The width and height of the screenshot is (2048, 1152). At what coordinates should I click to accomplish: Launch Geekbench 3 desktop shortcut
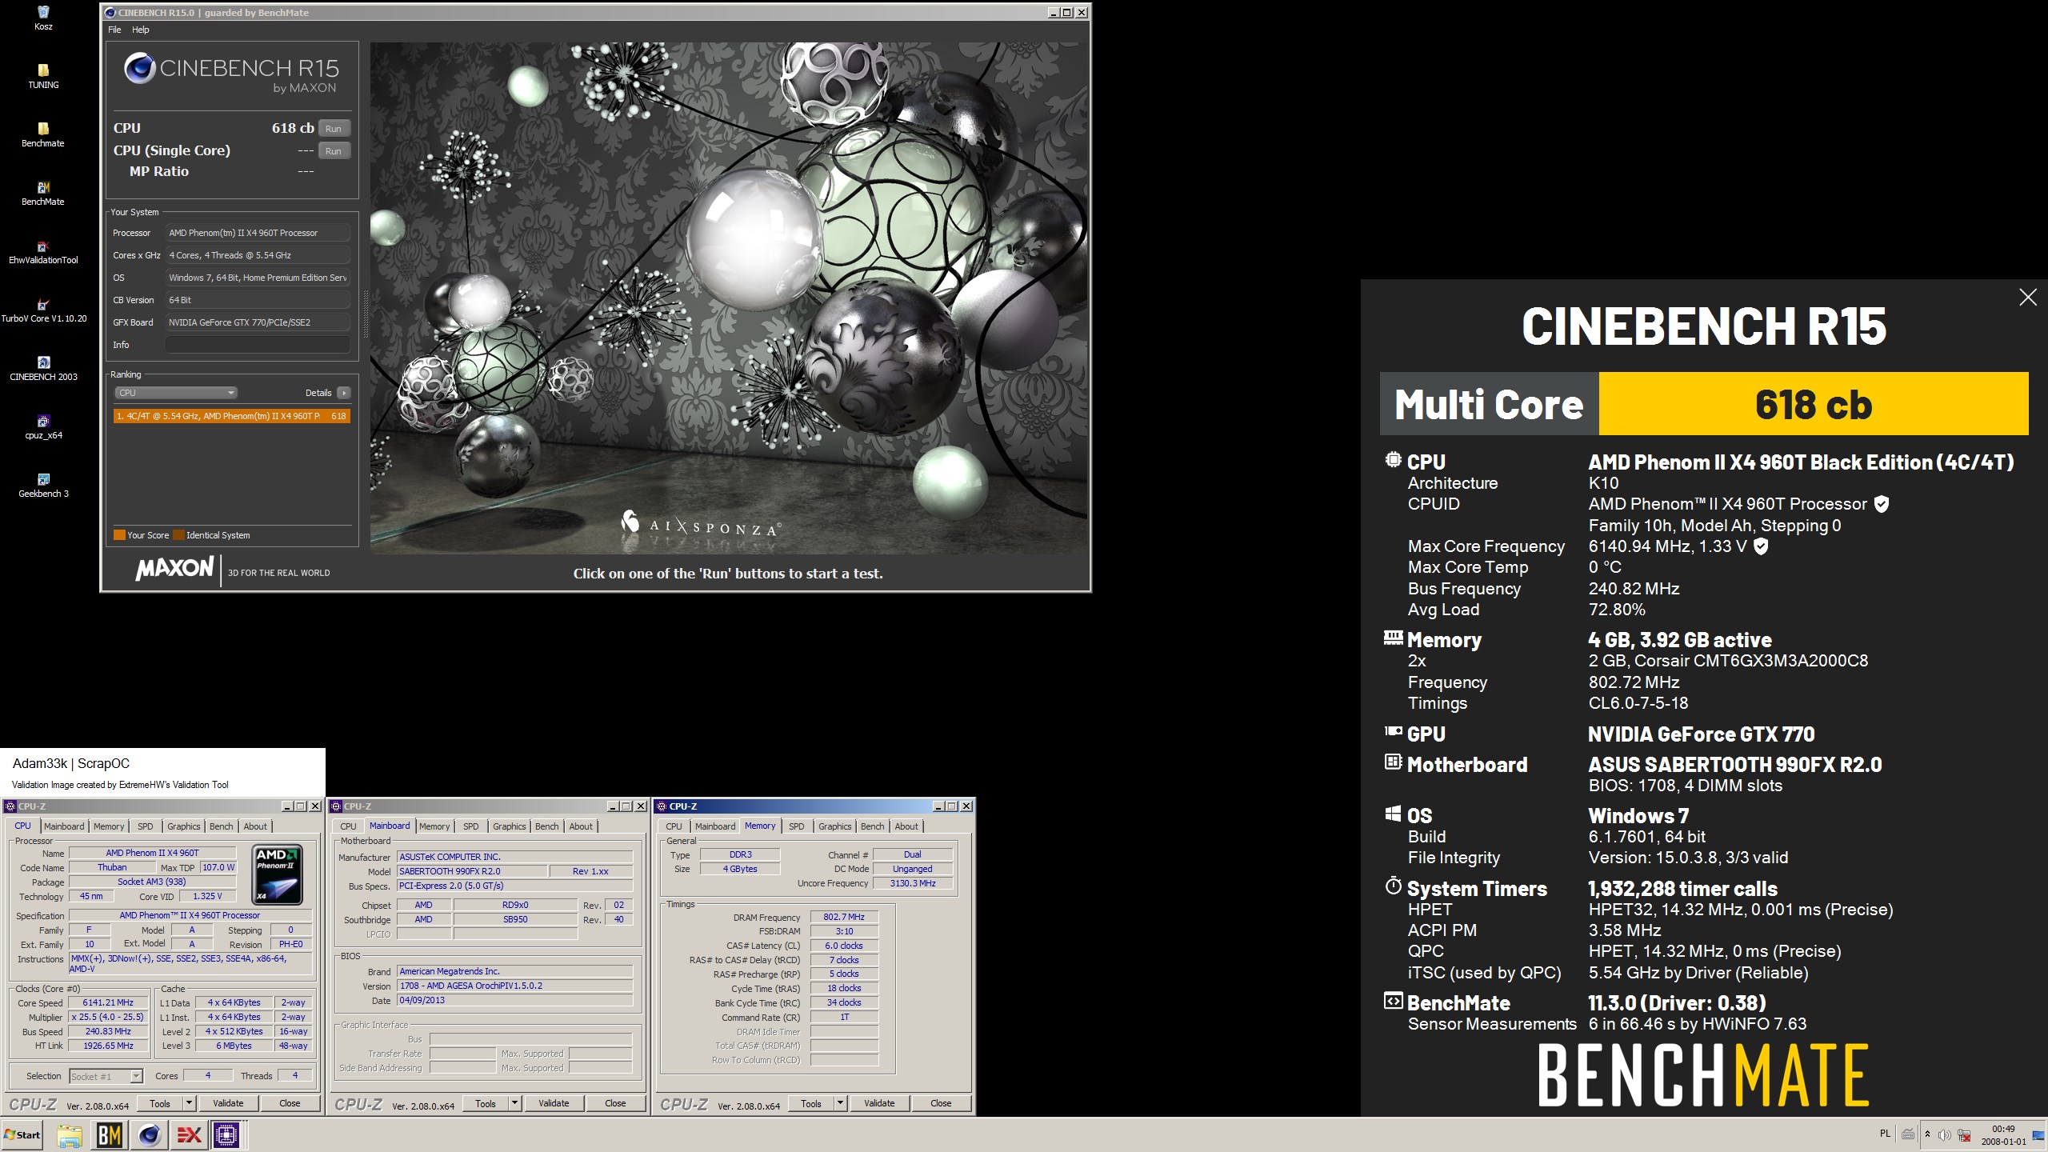click(x=43, y=485)
